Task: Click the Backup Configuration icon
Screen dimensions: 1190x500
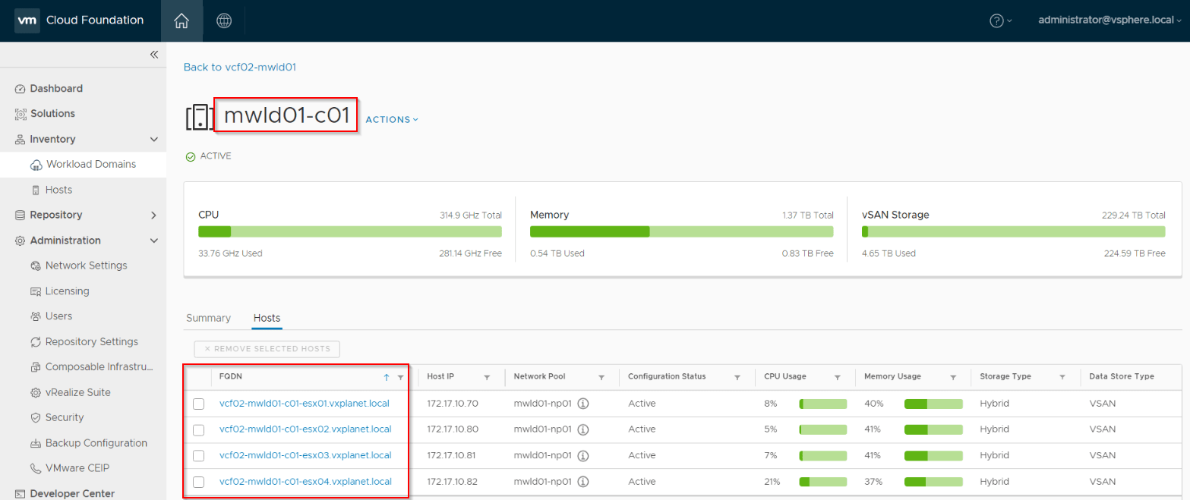Action: pos(36,443)
